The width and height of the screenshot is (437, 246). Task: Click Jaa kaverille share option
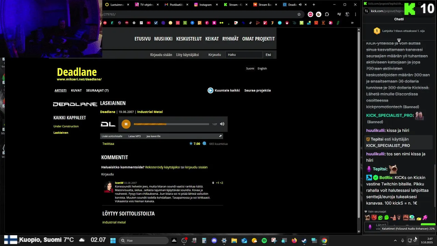(x=153, y=136)
